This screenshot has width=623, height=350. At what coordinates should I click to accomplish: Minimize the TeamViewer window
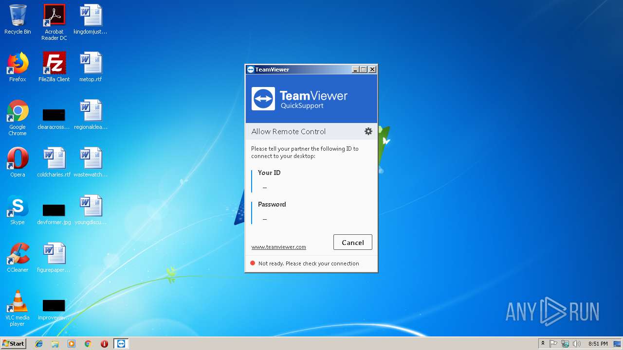(x=355, y=70)
